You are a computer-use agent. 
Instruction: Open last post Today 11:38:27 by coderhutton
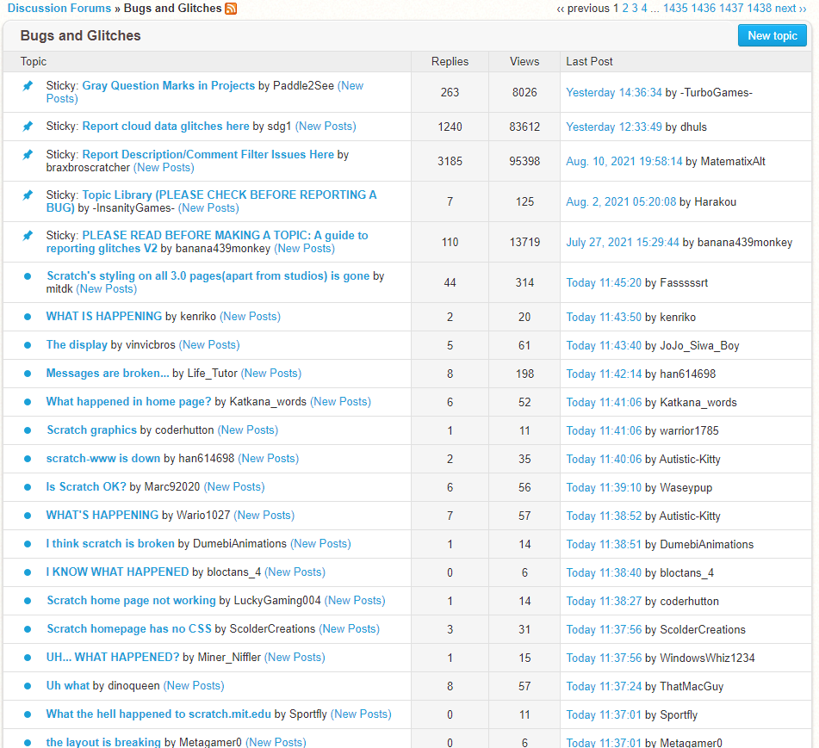pos(604,601)
